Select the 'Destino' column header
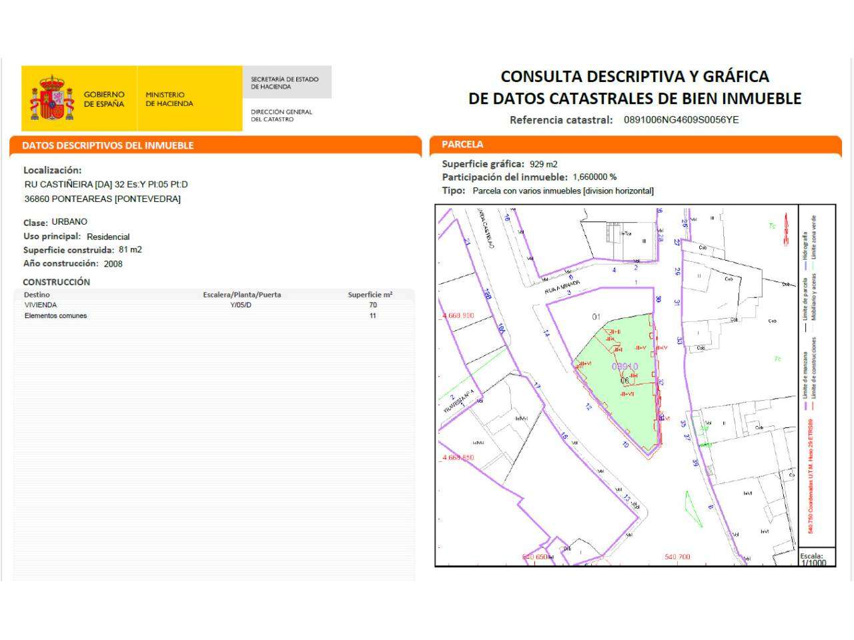 [37, 295]
